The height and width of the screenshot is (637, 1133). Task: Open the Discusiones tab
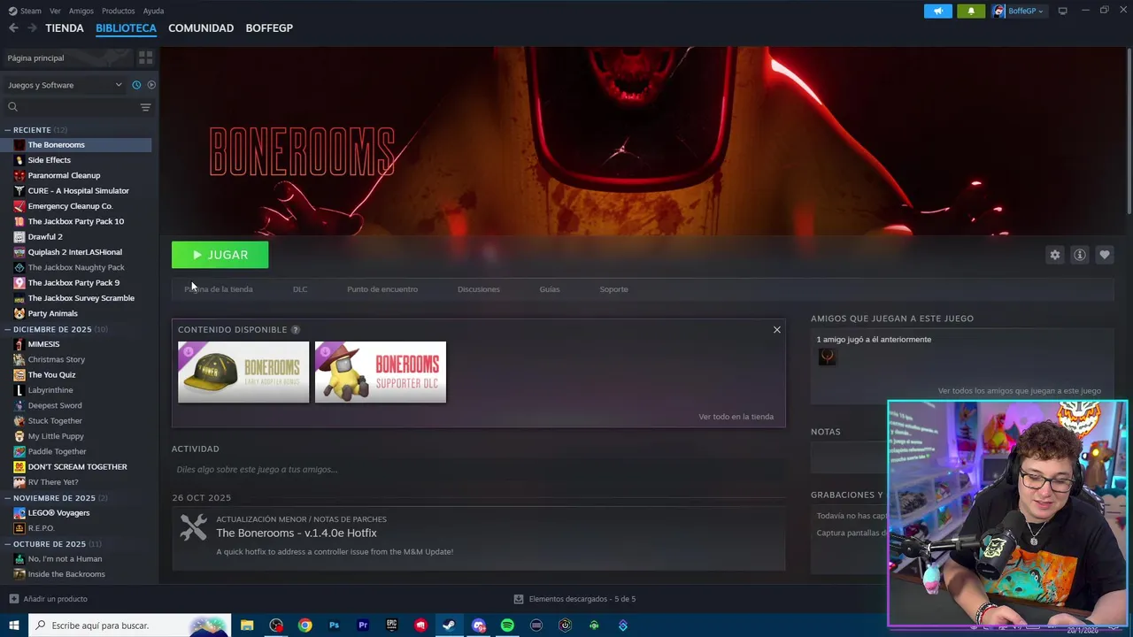pos(479,289)
